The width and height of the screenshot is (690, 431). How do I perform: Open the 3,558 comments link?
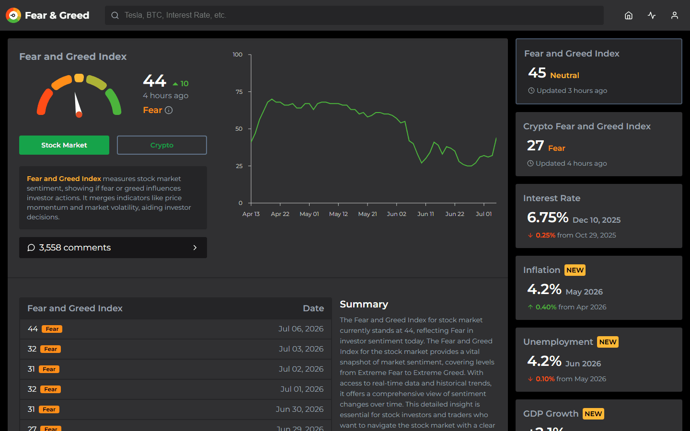tap(113, 248)
